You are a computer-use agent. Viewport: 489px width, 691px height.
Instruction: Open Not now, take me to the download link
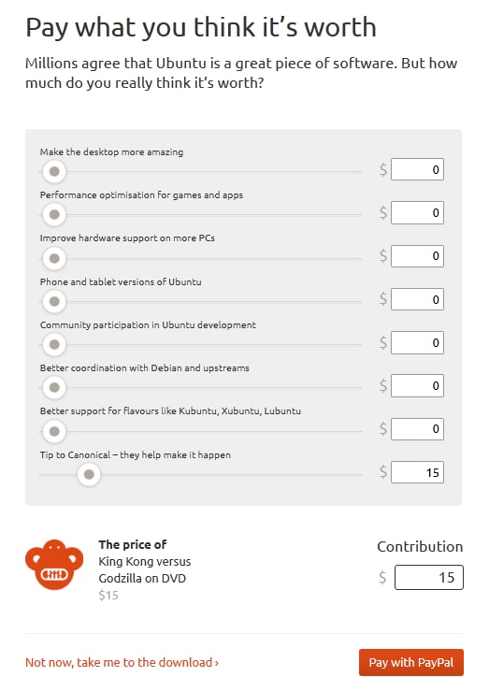coord(122,662)
